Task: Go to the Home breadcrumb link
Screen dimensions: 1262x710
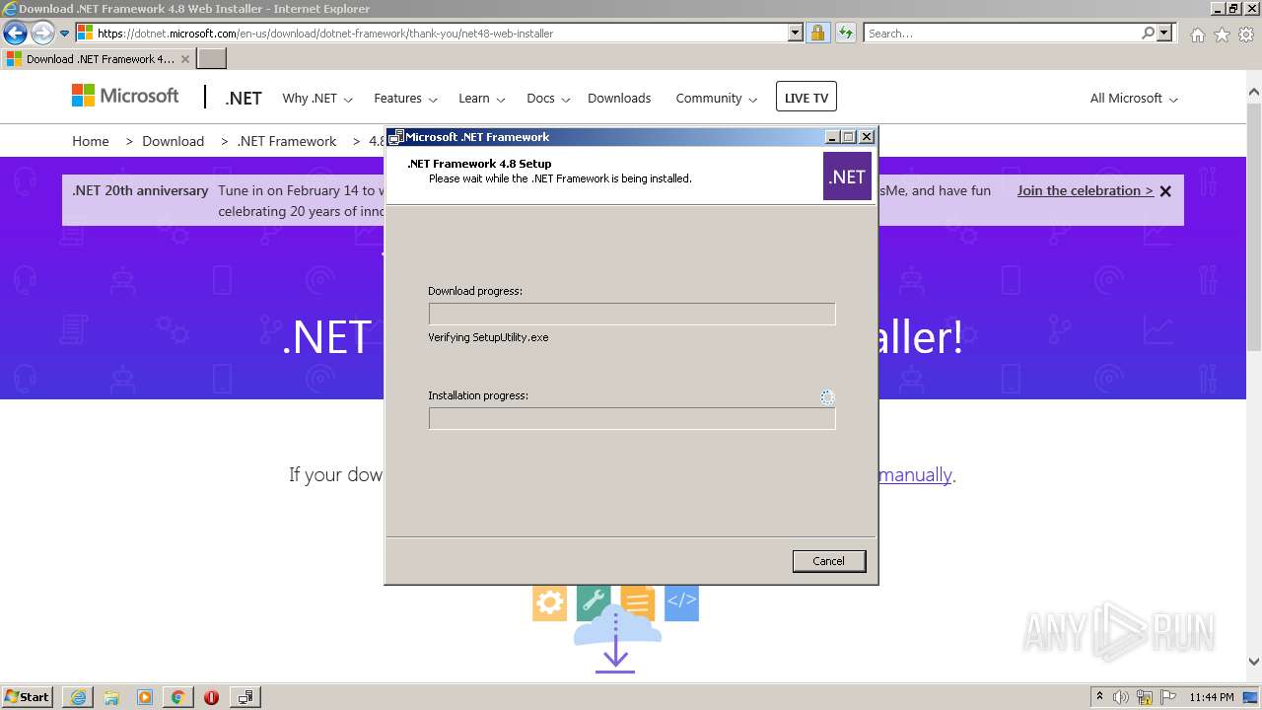Action: click(x=91, y=141)
